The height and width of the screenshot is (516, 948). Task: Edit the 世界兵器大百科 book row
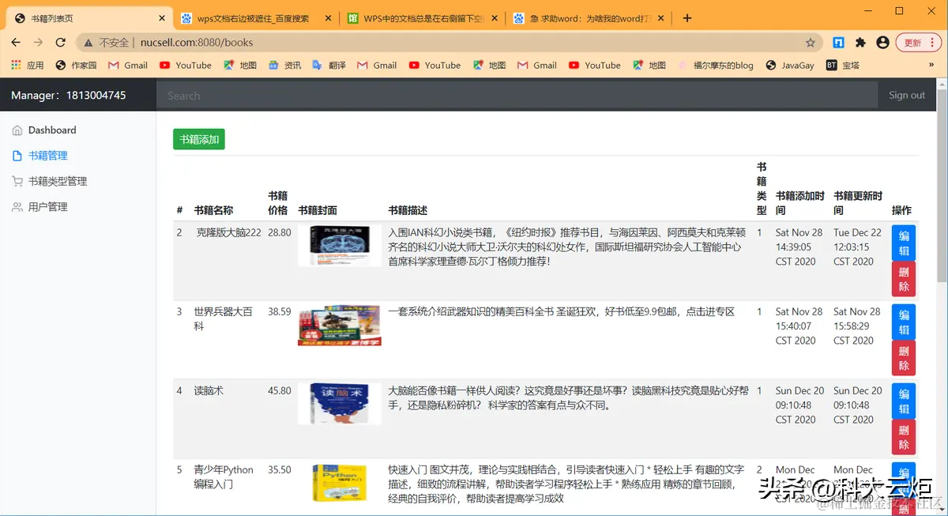[904, 322]
